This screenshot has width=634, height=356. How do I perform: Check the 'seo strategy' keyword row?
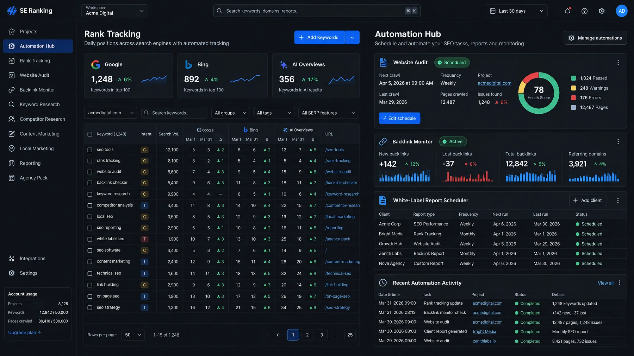(90, 308)
